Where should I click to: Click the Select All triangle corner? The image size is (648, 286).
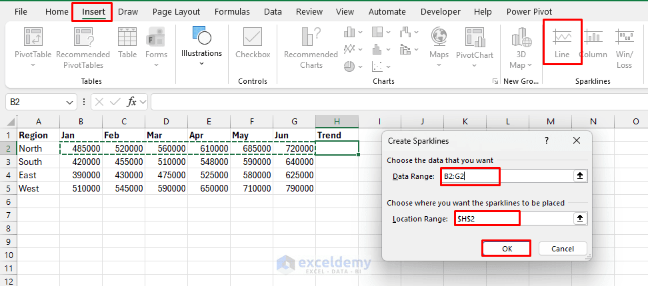[11, 122]
